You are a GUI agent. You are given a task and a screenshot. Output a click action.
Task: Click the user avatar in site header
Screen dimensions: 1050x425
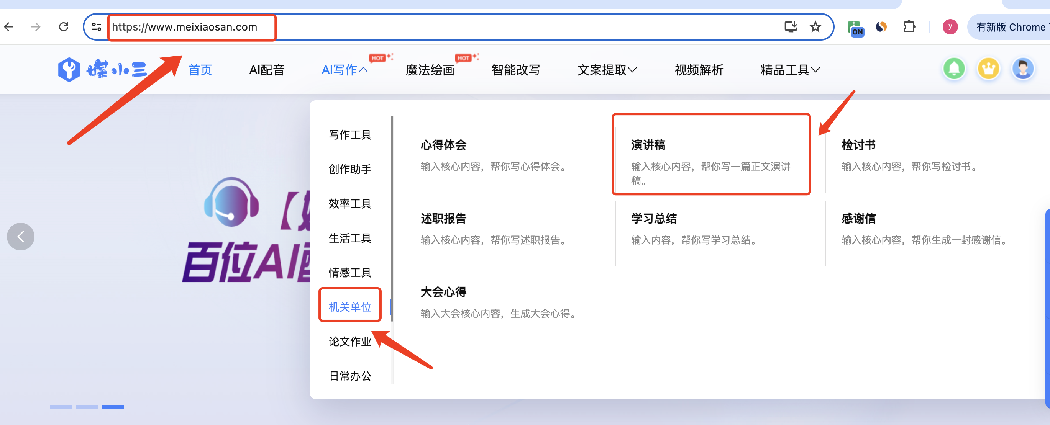point(1023,69)
